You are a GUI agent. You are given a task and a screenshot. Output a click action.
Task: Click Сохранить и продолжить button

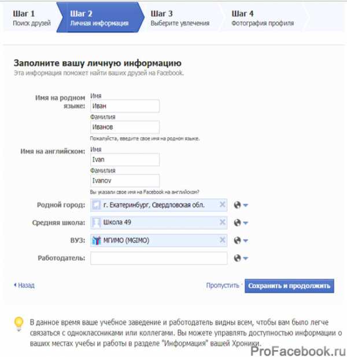pyautogui.click(x=289, y=286)
